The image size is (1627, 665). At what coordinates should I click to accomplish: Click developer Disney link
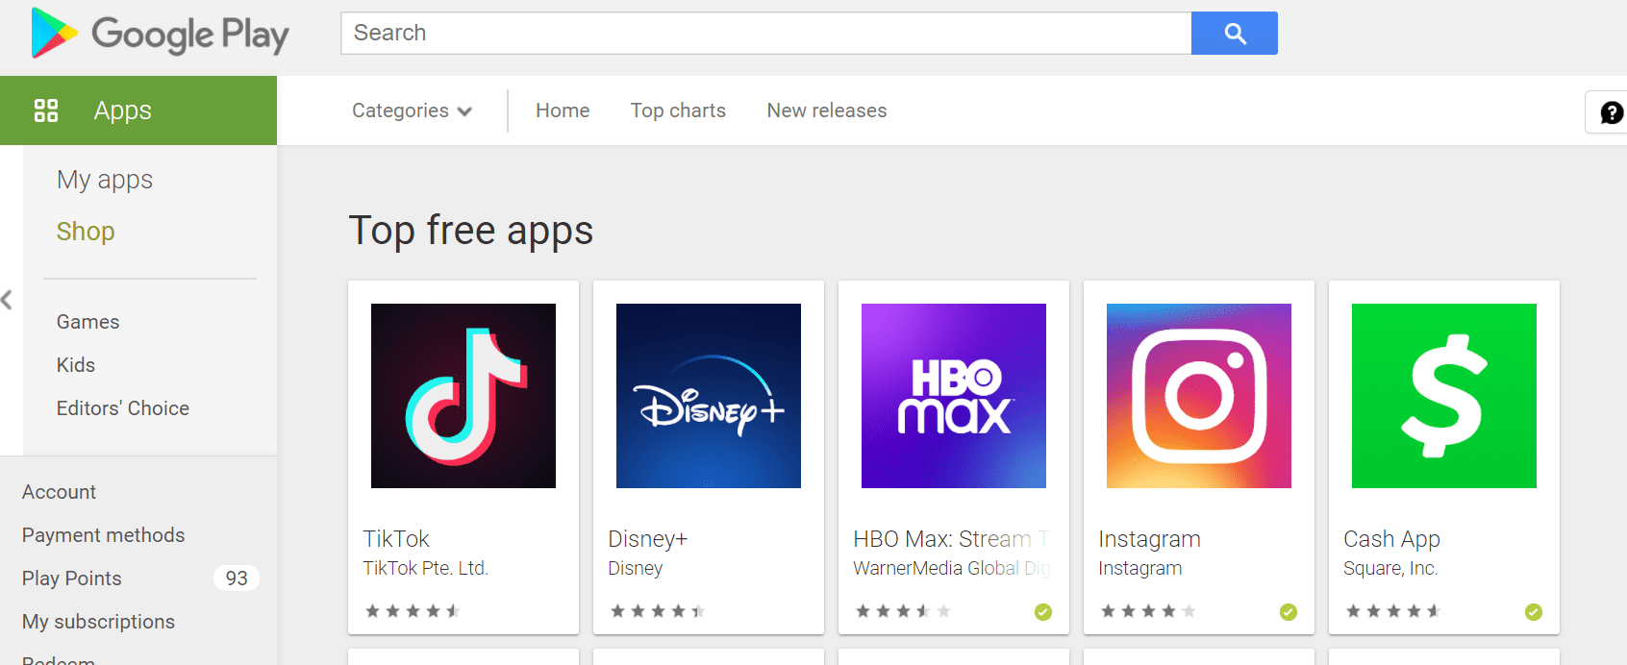(635, 568)
